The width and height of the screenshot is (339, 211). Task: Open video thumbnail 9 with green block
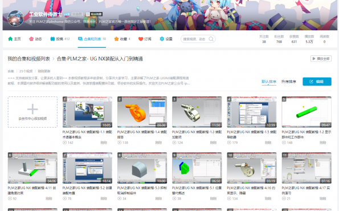[x=197, y=168]
